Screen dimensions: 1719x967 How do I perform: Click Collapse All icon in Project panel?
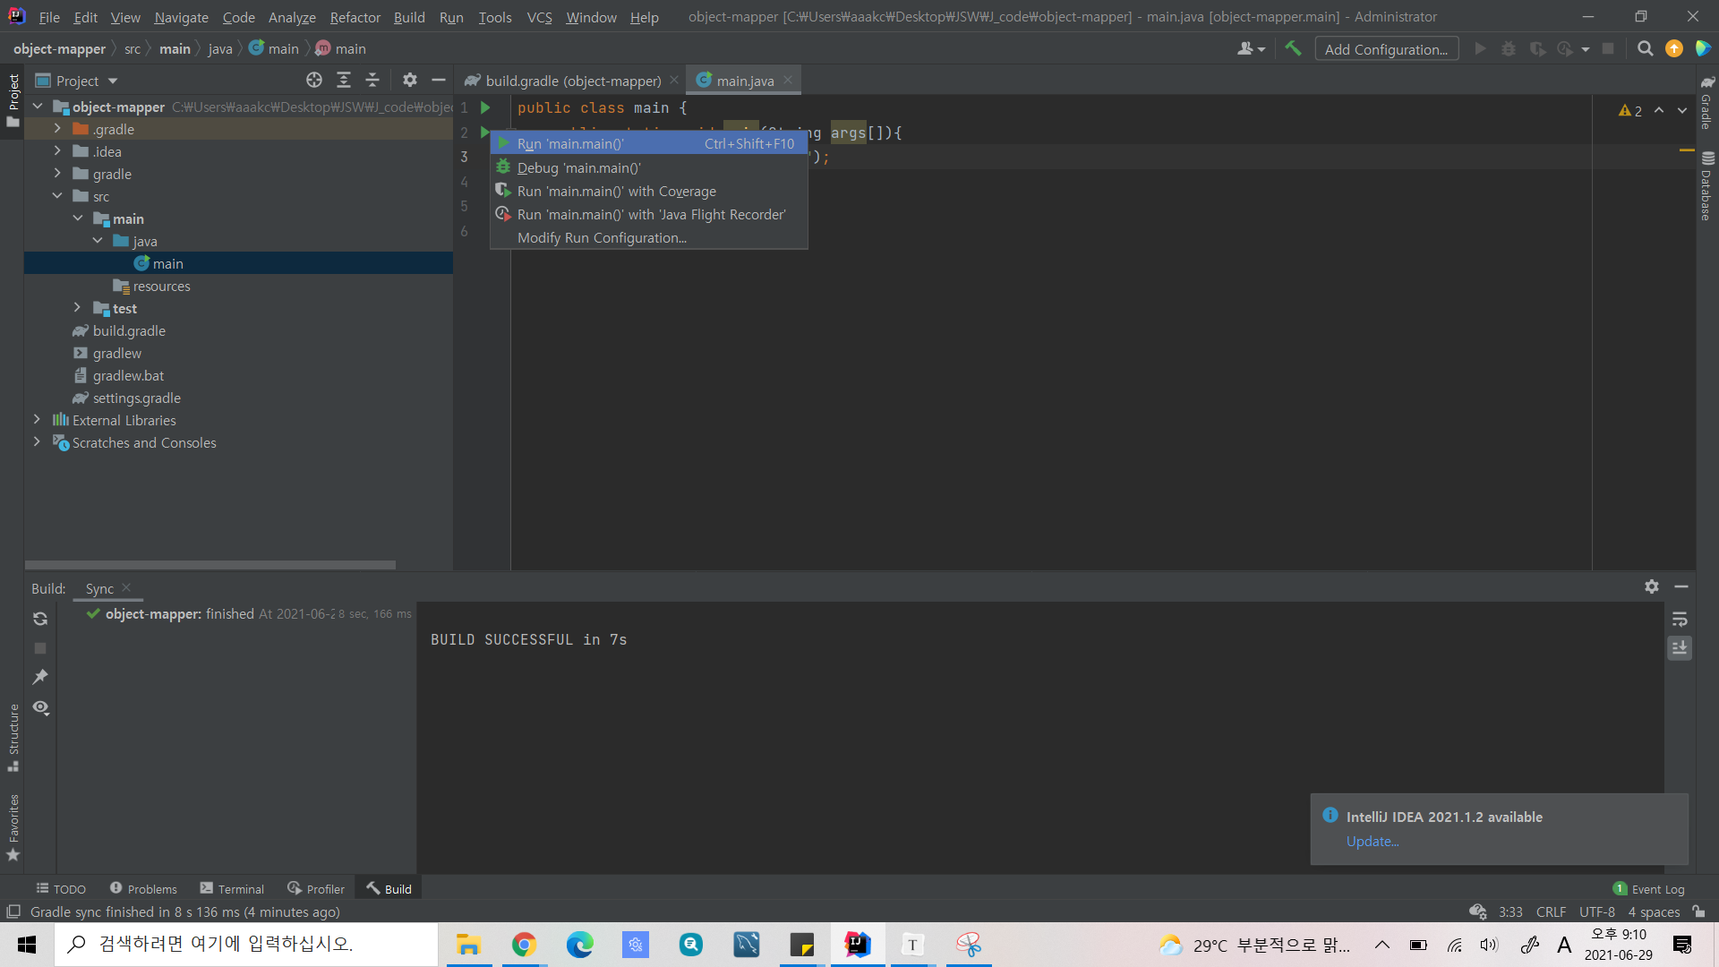point(372,81)
